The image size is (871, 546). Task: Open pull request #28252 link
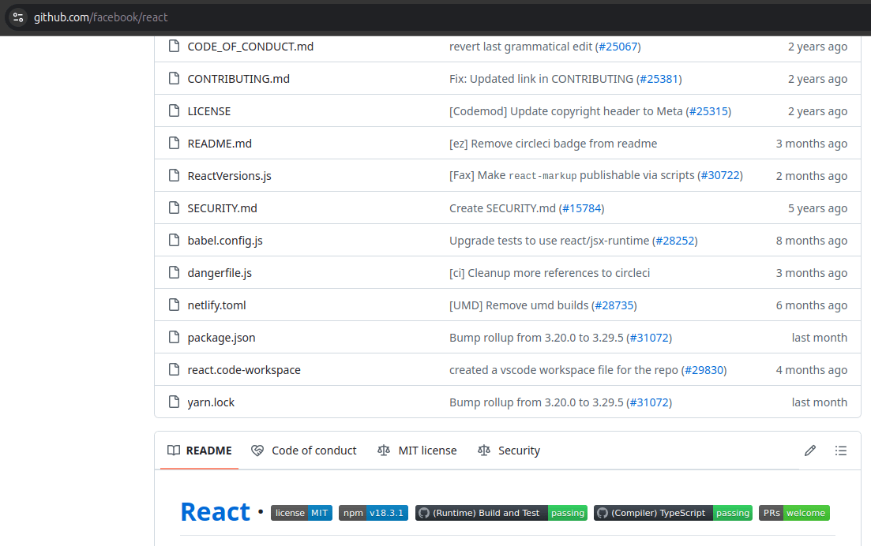tap(675, 241)
